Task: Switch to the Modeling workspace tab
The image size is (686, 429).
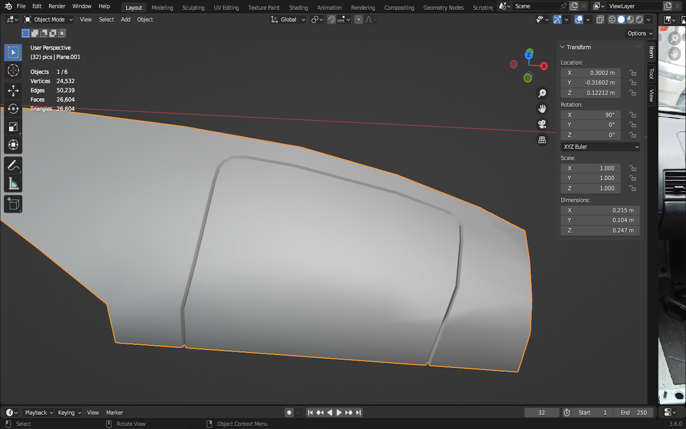Action: (162, 7)
